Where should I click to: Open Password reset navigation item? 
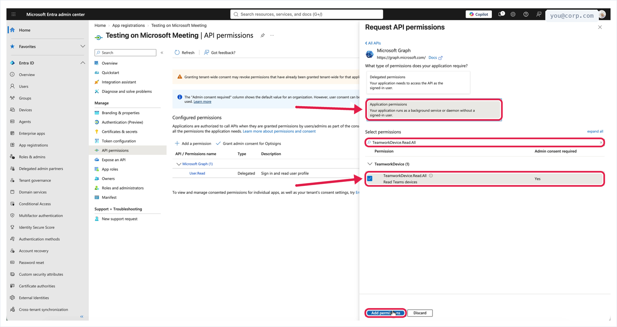pyautogui.click(x=31, y=263)
